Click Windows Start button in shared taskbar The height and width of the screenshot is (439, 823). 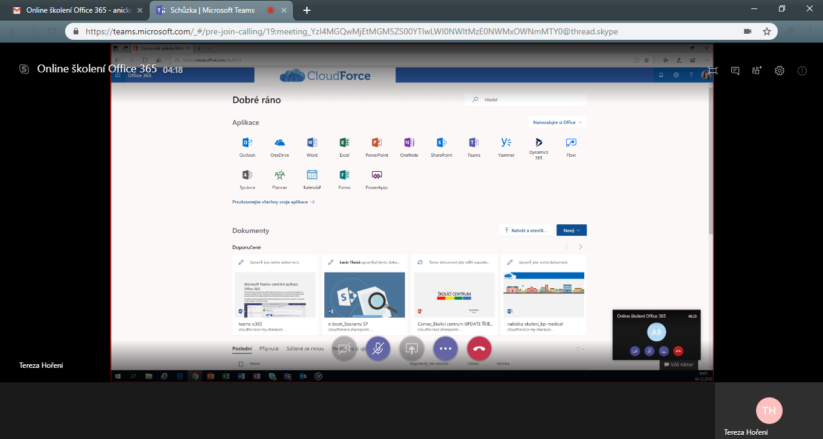click(118, 376)
